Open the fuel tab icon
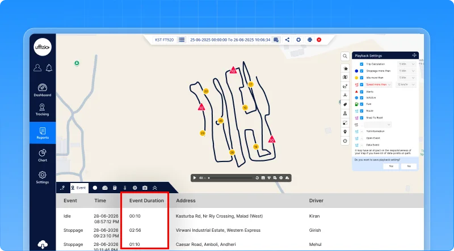The height and width of the screenshot is (251, 454). (x=115, y=188)
